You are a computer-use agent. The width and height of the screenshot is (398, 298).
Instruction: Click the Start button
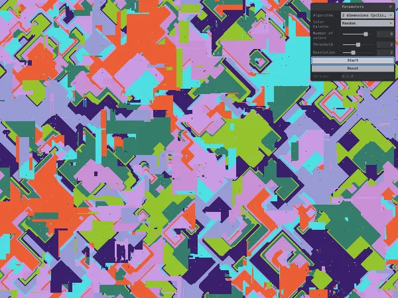(353, 60)
